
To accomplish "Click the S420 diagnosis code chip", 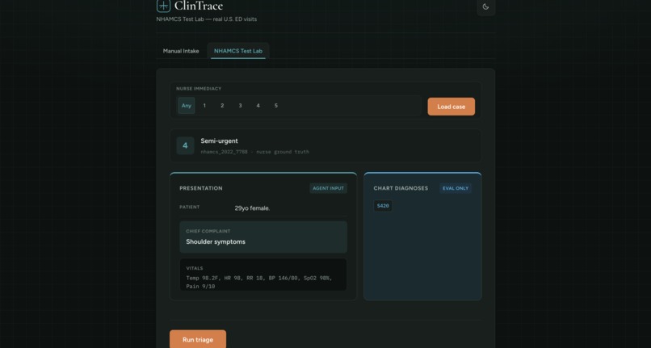I will point(383,206).
